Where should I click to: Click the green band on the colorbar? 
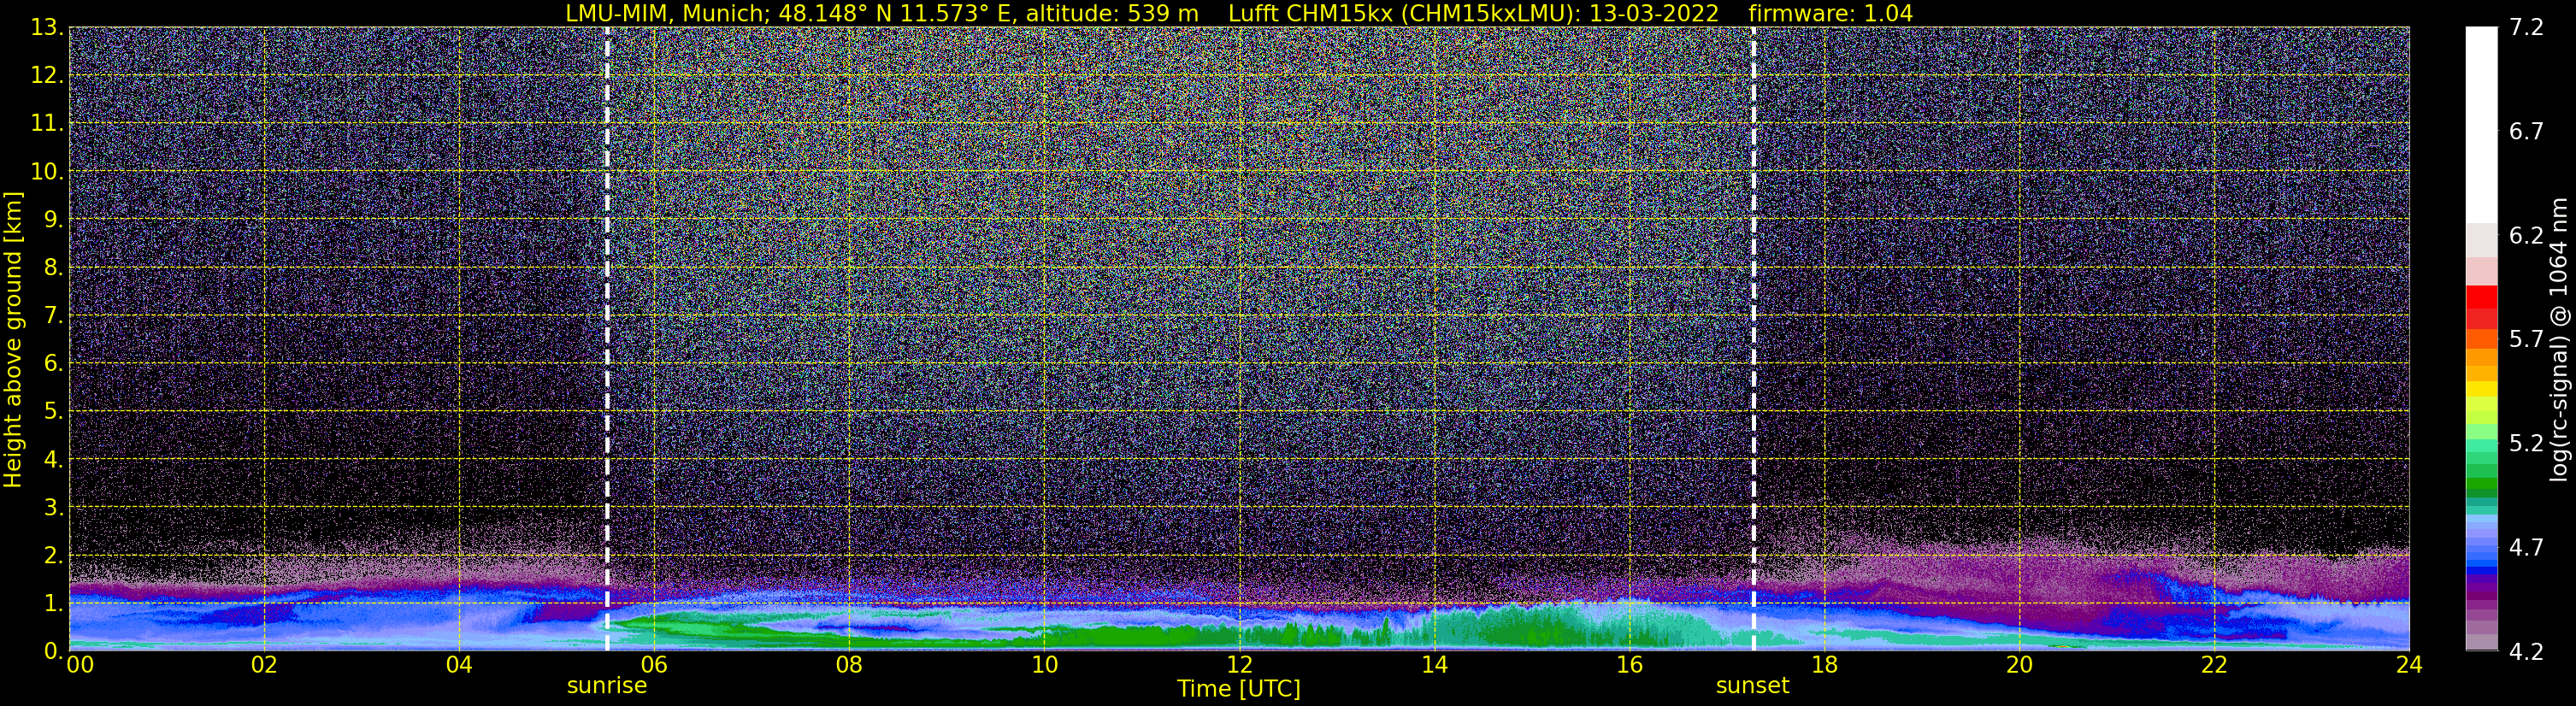2481,486
